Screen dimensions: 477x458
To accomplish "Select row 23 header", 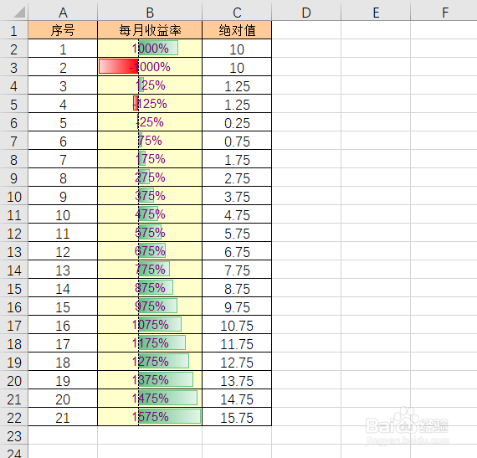I will point(14,435).
